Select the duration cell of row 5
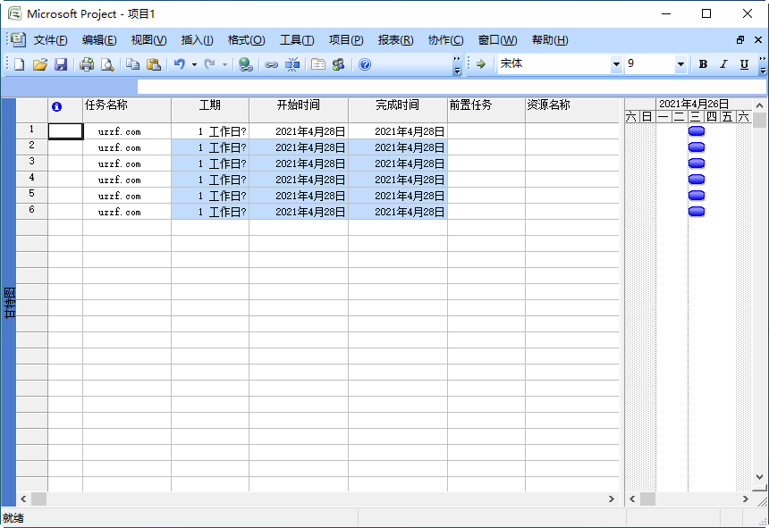The width and height of the screenshot is (769, 528). [x=210, y=196]
